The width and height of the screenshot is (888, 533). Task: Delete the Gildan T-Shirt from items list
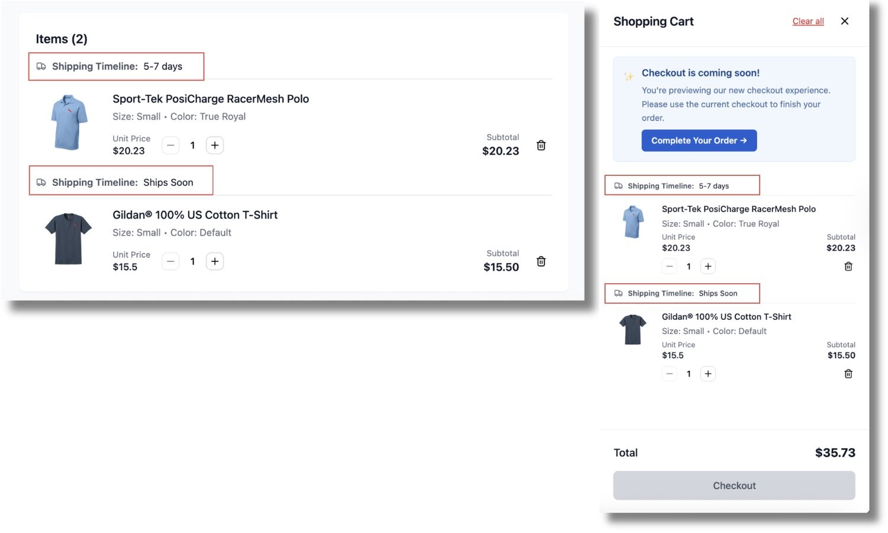tap(541, 261)
